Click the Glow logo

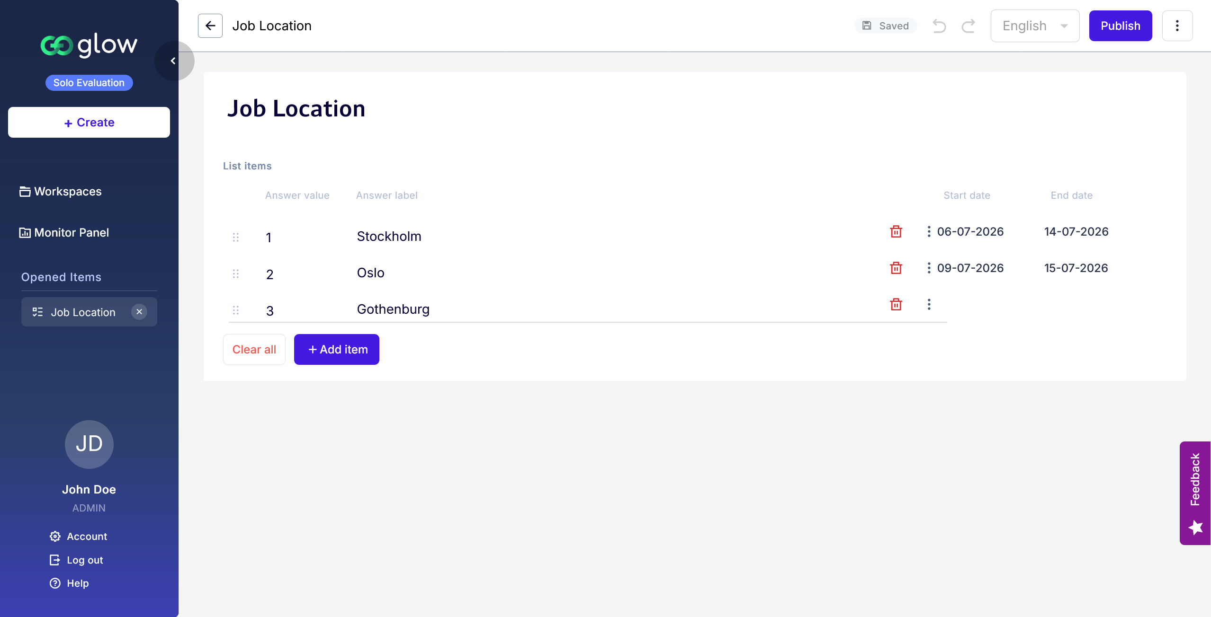(x=89, y=45)
